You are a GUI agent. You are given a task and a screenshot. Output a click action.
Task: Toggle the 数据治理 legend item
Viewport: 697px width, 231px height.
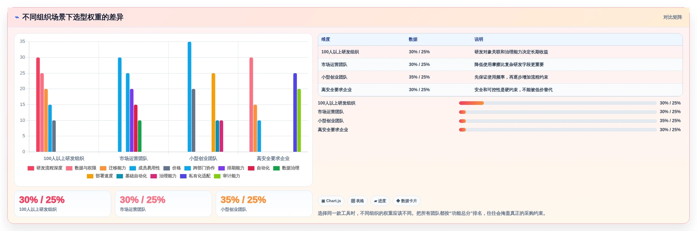[x=286, y=168]
